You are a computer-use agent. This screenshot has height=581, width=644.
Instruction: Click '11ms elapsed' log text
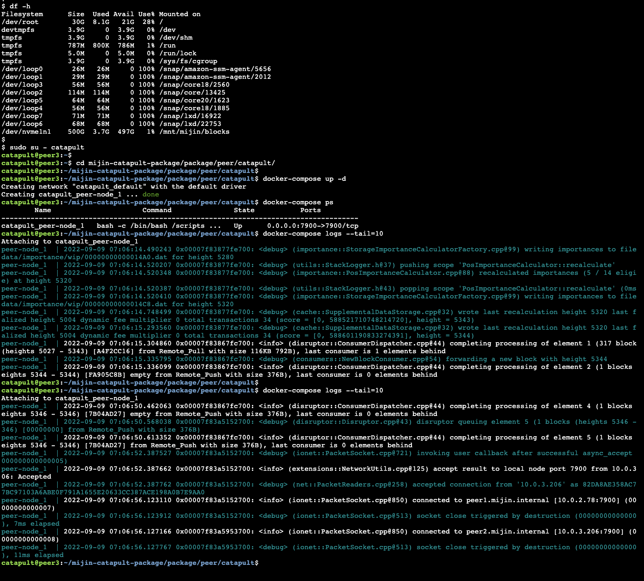39,555
